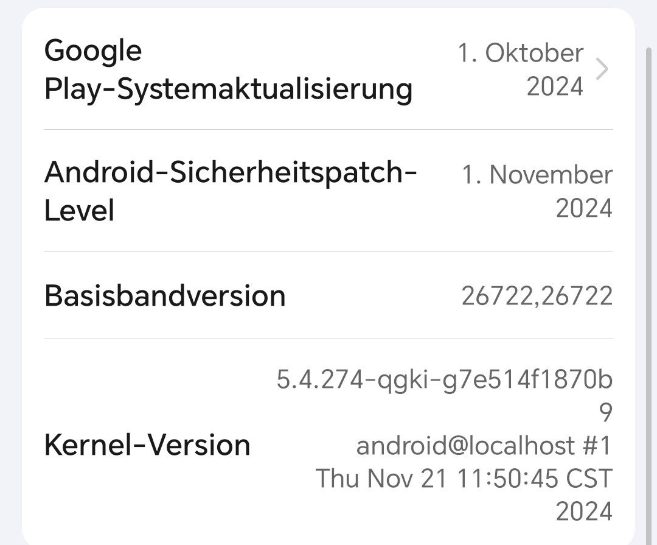Select the kernel string 5.4.274-qgki-g7e514f1870b
Viewport: 657px width, 545px height.
tap(444, 380)
